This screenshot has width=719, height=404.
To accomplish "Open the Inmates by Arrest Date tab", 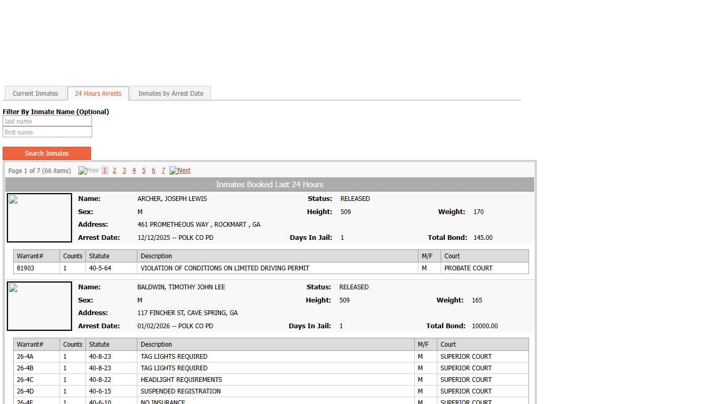I will tap(171, 93).
